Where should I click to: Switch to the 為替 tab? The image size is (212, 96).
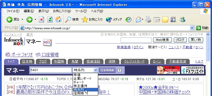click(x=75, y=61)
